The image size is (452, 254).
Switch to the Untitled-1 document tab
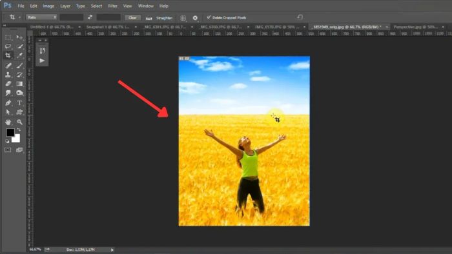[x=52, y=27]
